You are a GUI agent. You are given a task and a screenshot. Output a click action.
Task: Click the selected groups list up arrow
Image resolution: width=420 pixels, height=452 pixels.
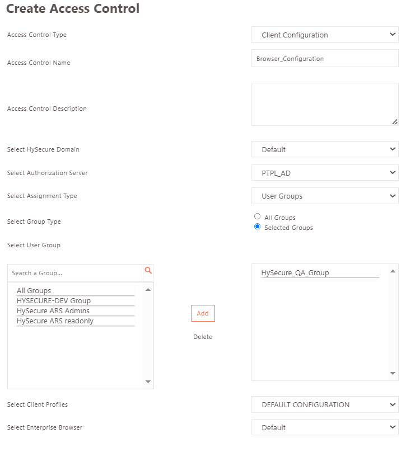pos(393,271)
